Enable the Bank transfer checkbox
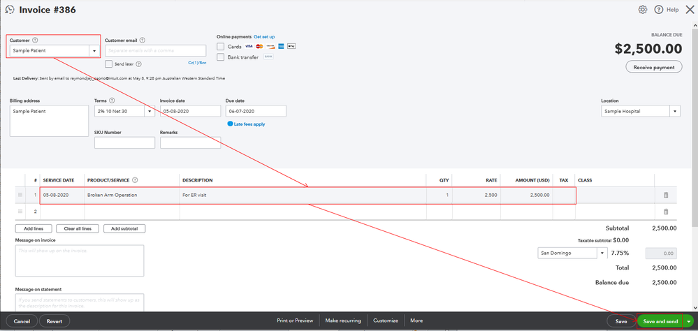This screenshot has width=698, height=331. tap(220, 57)
